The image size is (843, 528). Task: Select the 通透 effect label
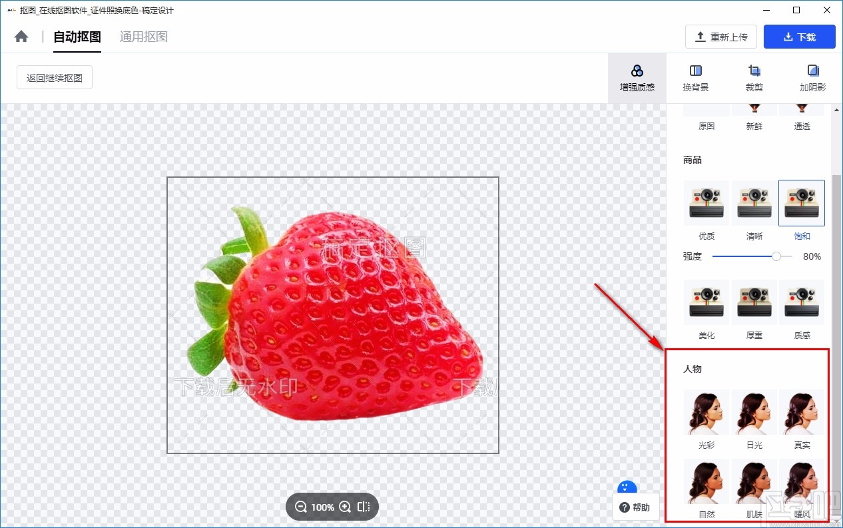pyautogui.click(x=802, y=126)
